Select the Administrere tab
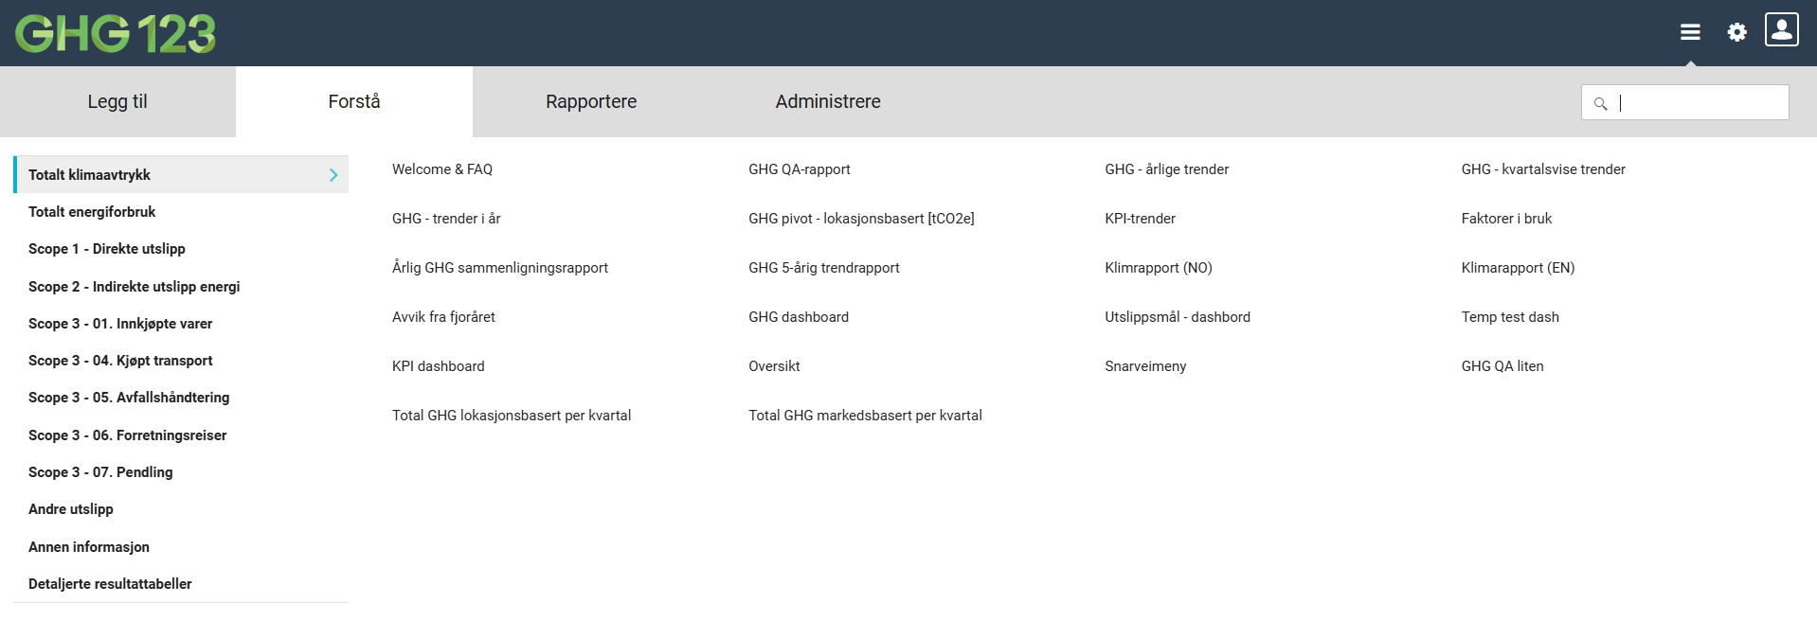1817x621 pixels. point(828,101)
